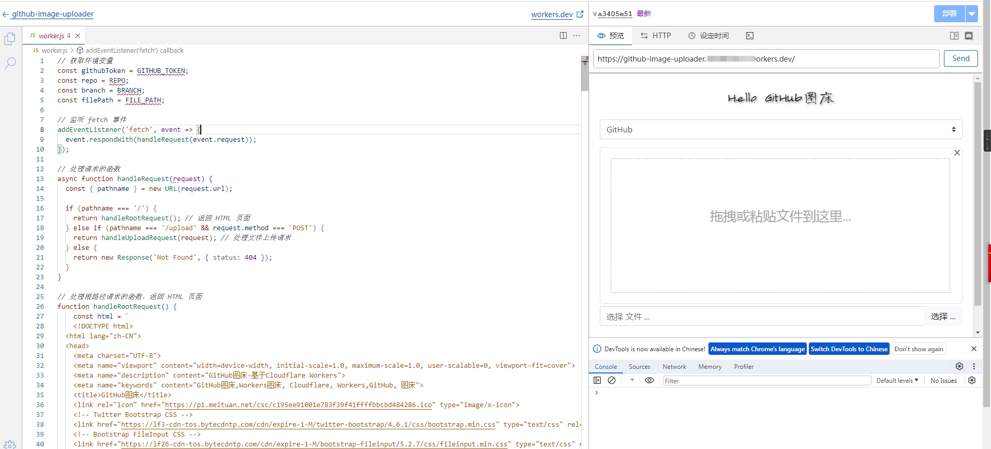Open the deploy button dropdown arrow
Viewport: 991px width, 449px height.
tap(972, 14)
